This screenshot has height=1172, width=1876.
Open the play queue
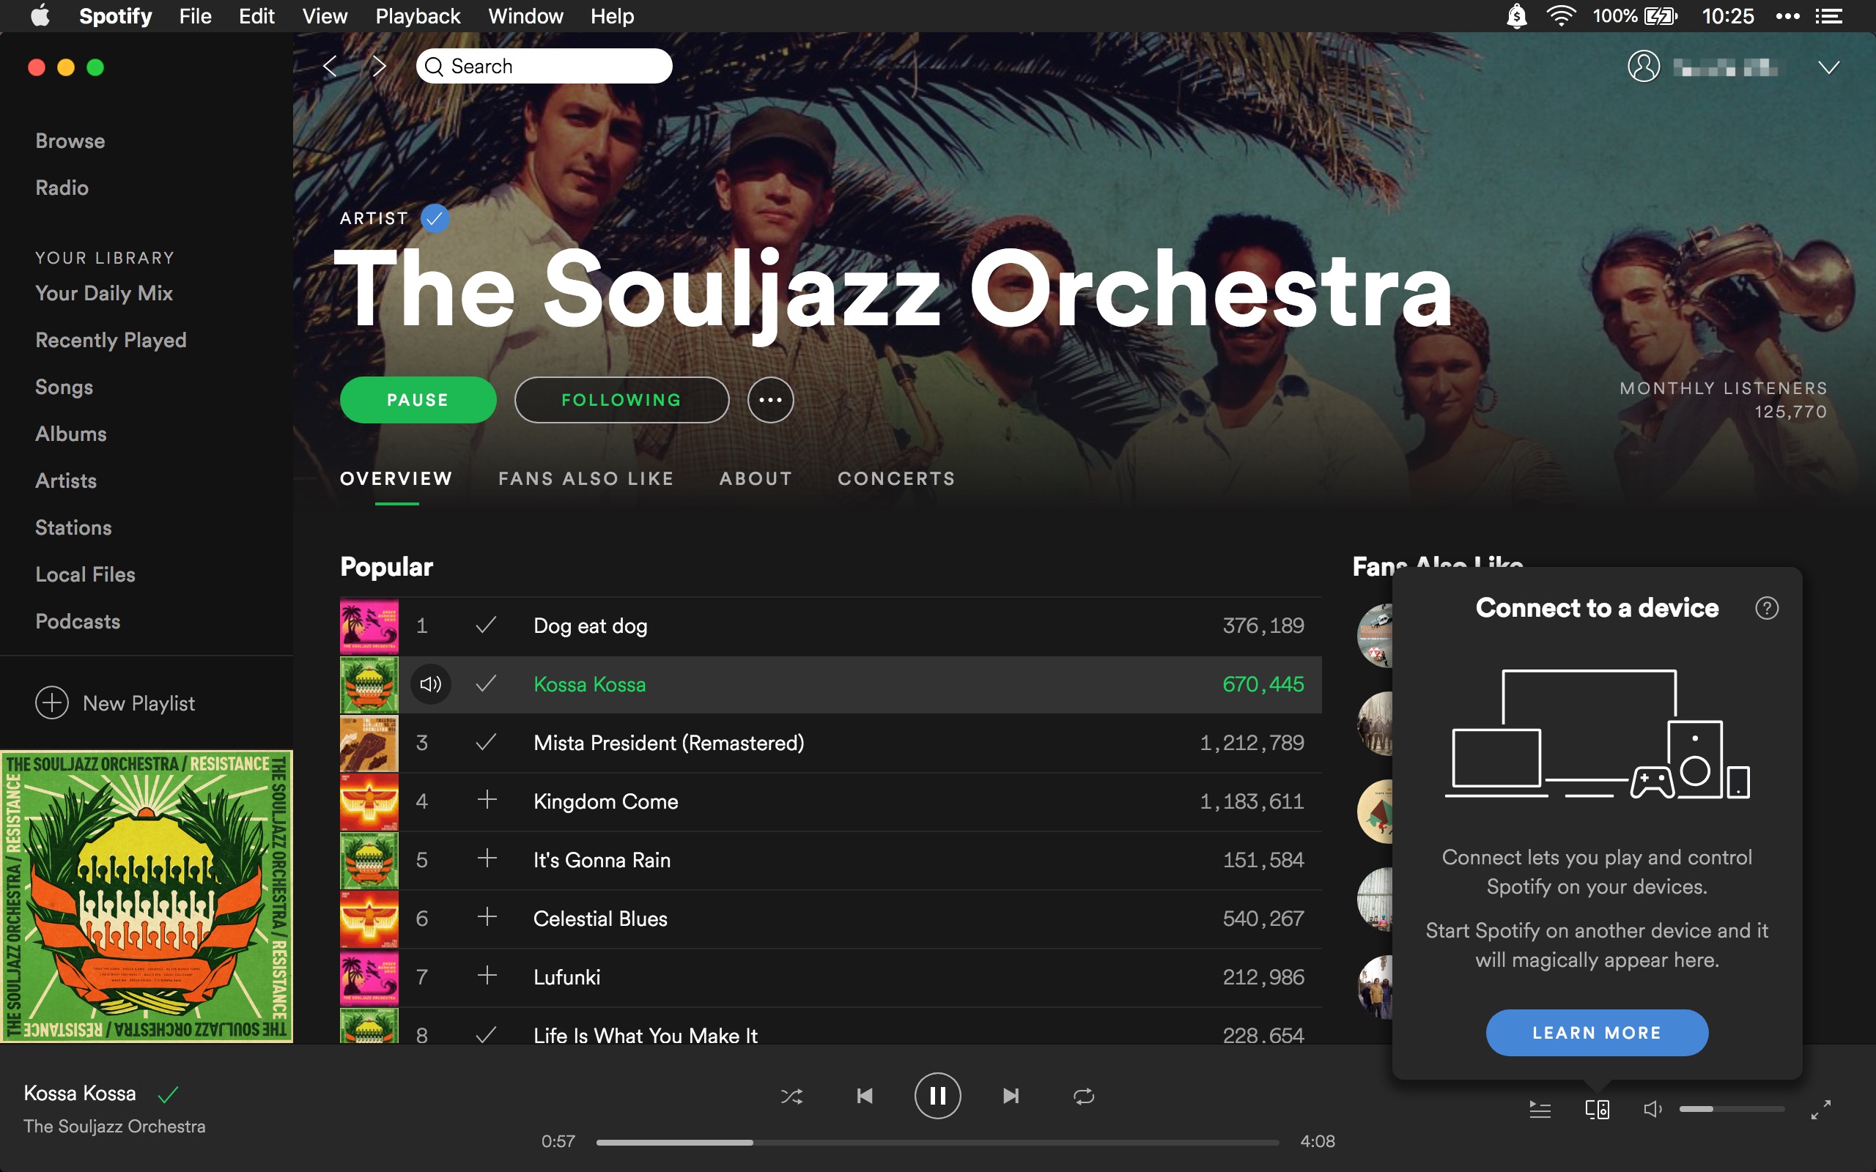[x=1540, y=1110]
